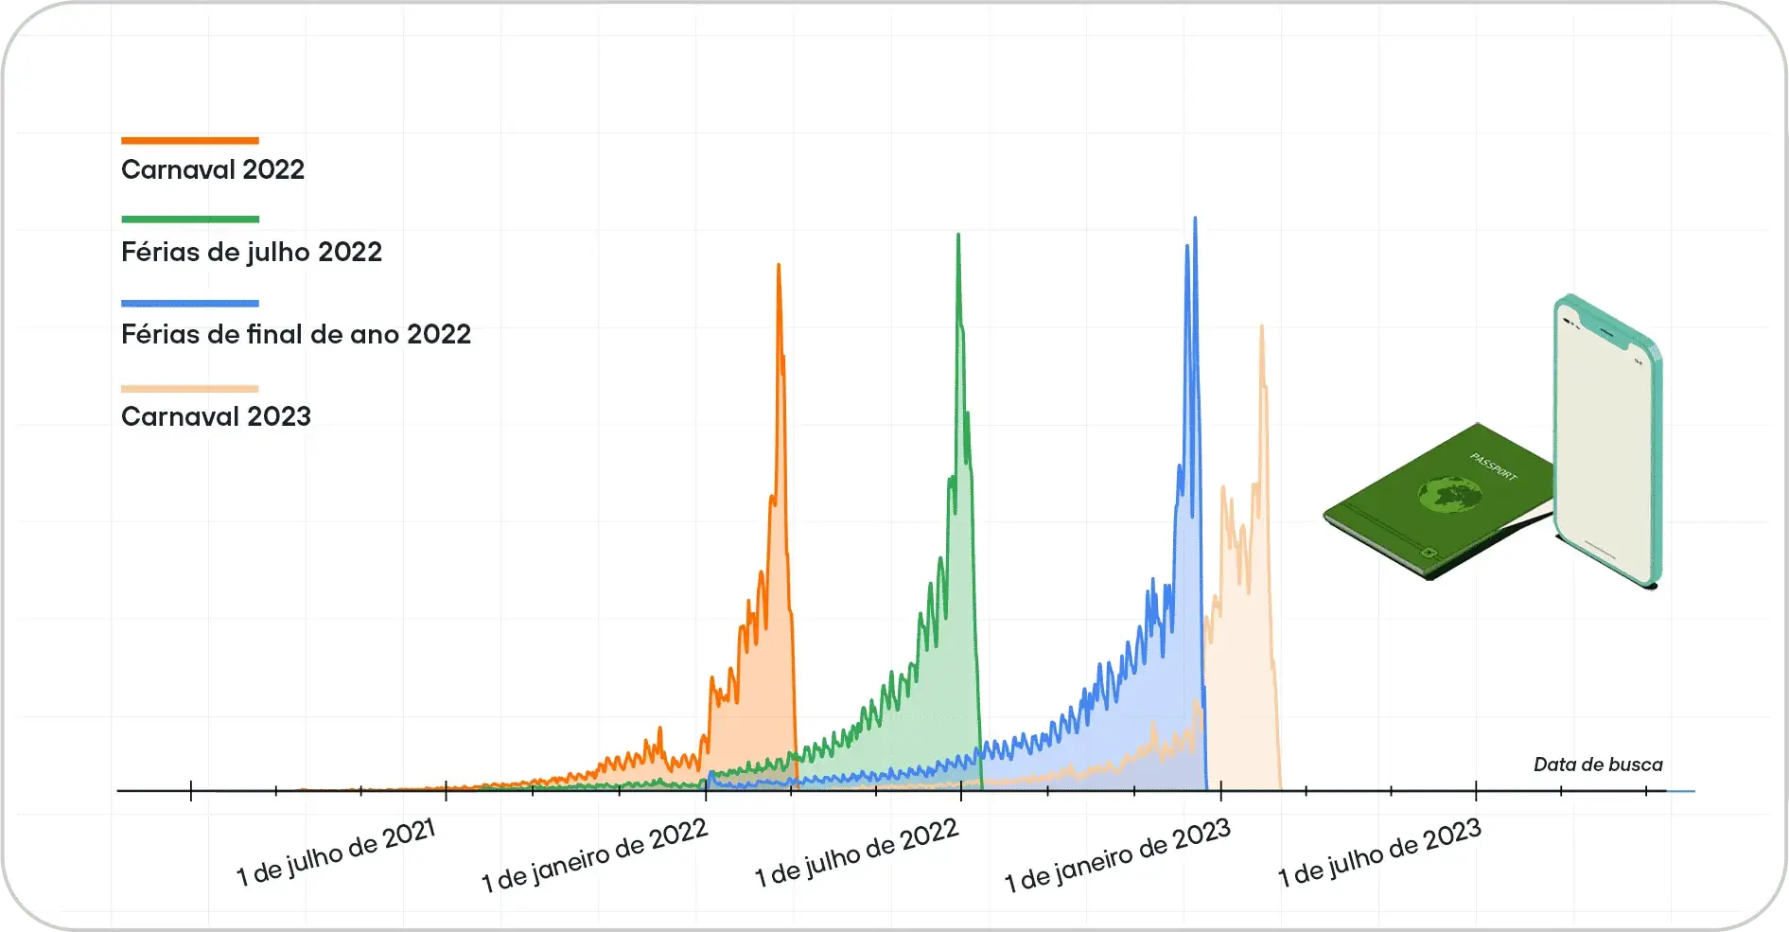Click the smartphone illustration
This screenshot has height=932, width=1789.
[x=1607, y=442]
